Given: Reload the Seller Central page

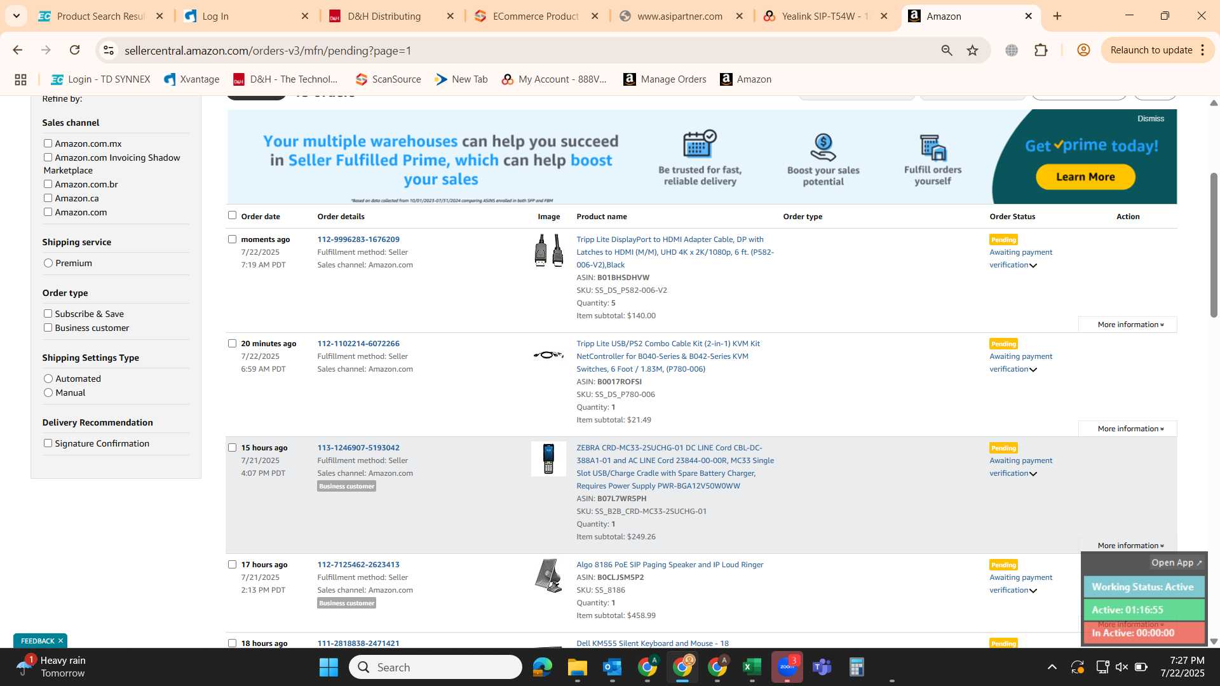Looking at the screenshot, I should coord(74,50).
